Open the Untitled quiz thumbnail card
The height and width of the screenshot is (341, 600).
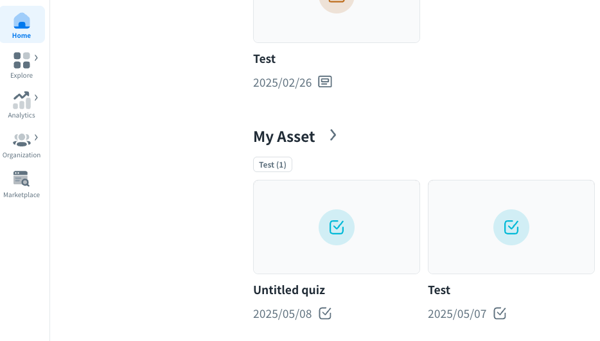(x=337, y=227)
